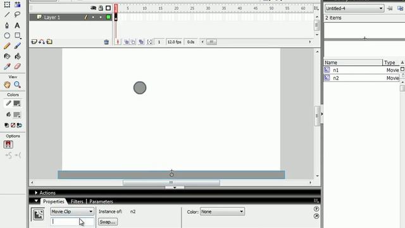
Task: Enable Onion Skin Outlines
Action: 133,42
